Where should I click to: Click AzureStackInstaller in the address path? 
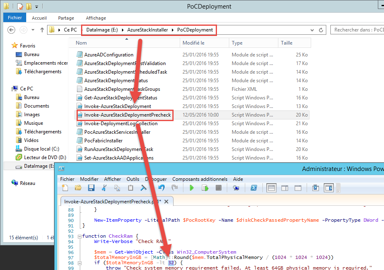click(147, 30)
